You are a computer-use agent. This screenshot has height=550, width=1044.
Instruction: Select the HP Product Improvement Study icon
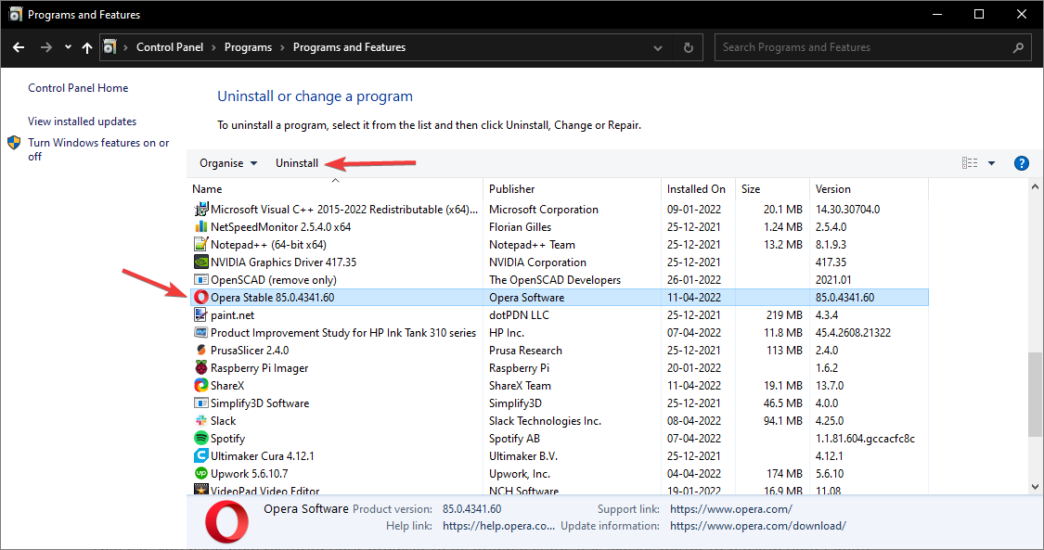pos(201,333)
